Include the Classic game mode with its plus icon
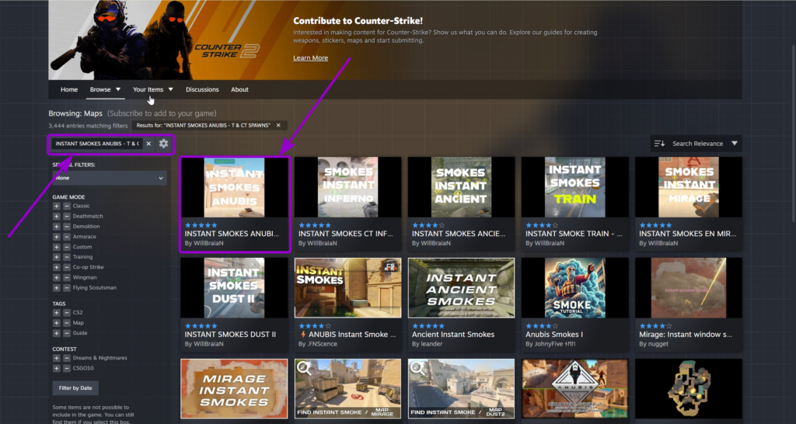Screen dimensions: 796x424 (56, 206)
